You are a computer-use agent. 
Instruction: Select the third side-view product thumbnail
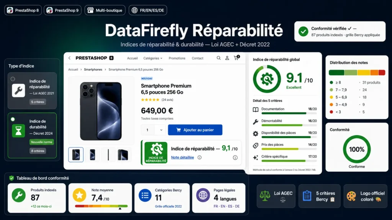click(108, 155)
